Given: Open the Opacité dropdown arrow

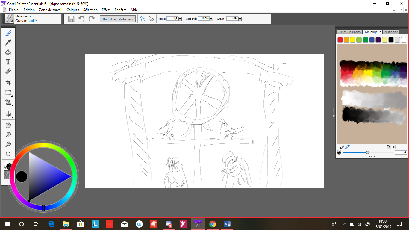Looking at the screenshot, I should (211, 19).
